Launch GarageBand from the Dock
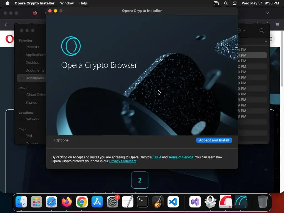This screenshot has width=284, height=213. click(158, 202)
